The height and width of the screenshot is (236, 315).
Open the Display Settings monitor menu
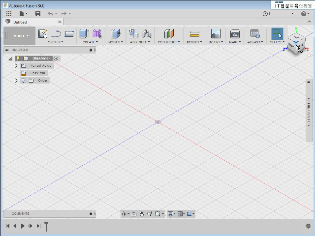click(x=170, y=214)
